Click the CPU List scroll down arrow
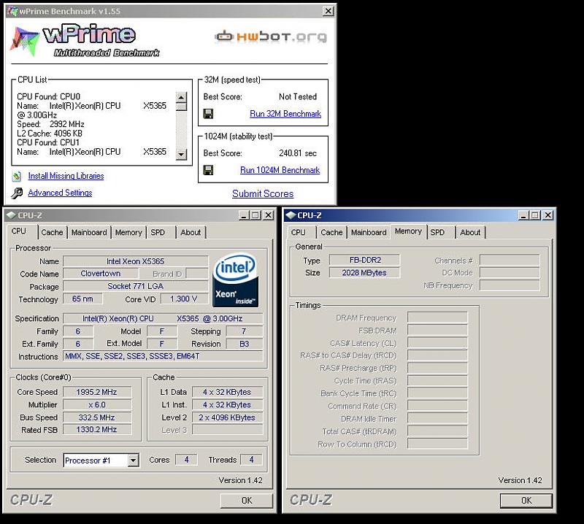The width and height of the screenshot is (584, 524). [181, 154]
